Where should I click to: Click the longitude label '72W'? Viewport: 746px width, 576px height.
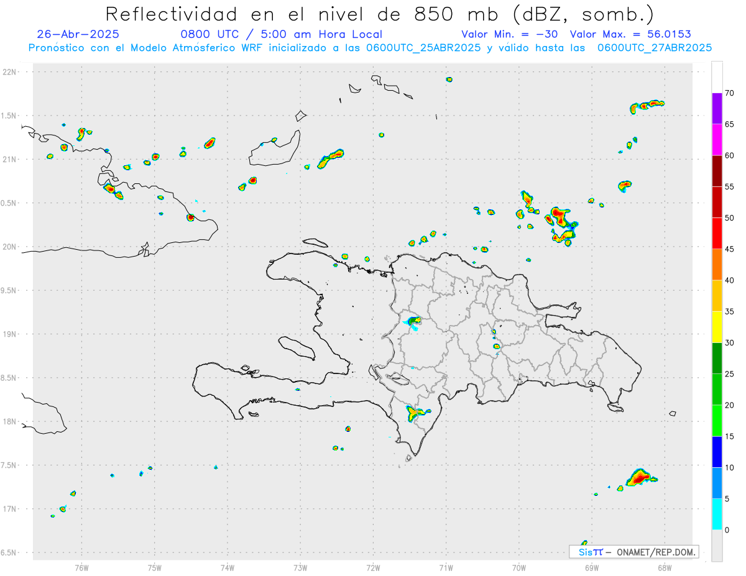coord(373,567)
